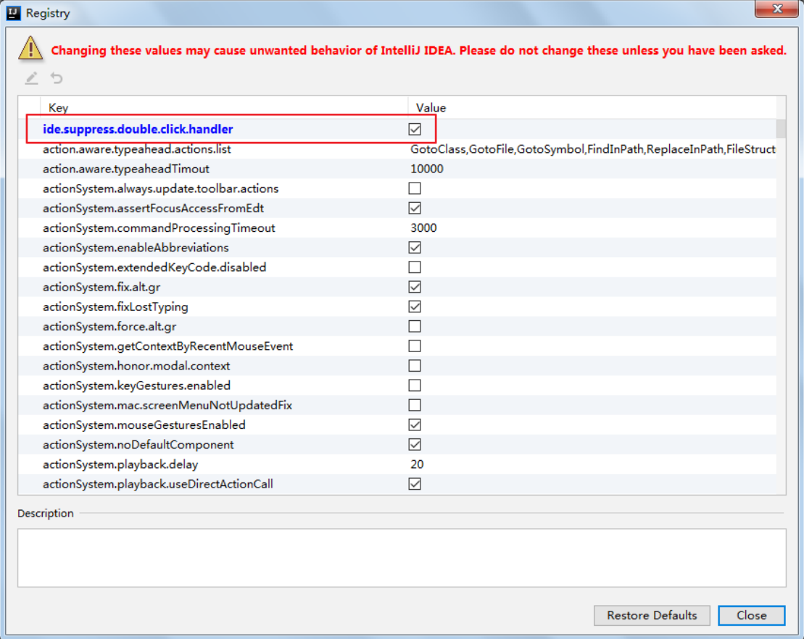
Task: Select actionSystem.mac.screenMenuNotUpdatedFix key text
Action: click(x=167, y=405)
